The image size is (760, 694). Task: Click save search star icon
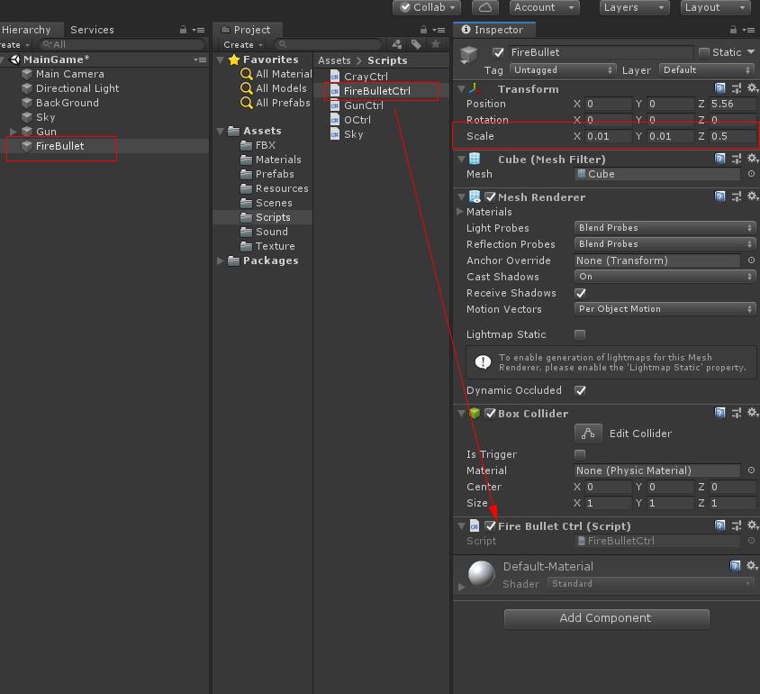435,44
